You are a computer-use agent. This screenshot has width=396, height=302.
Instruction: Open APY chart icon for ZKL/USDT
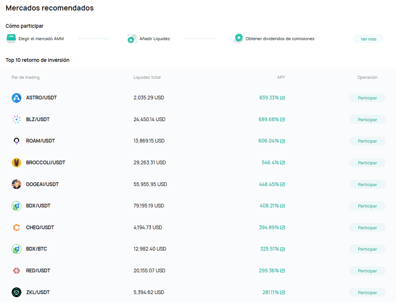click(283, 292)
